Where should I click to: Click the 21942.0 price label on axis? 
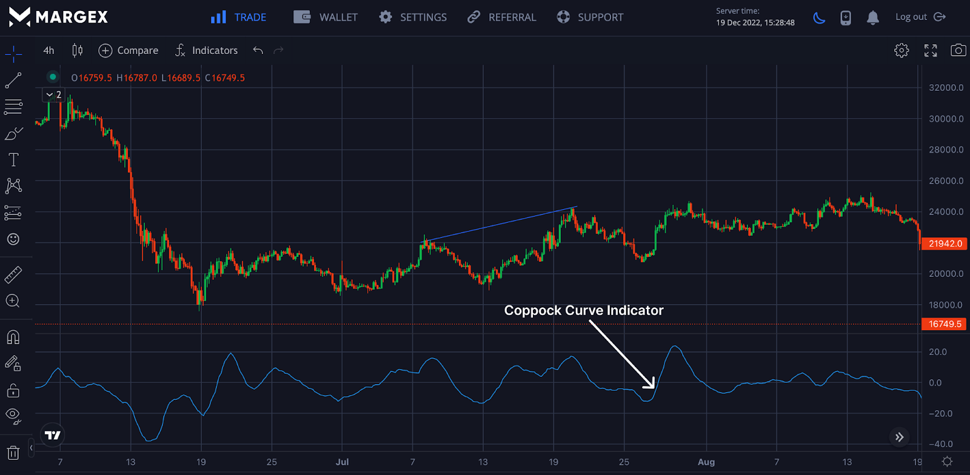[945, 244]
